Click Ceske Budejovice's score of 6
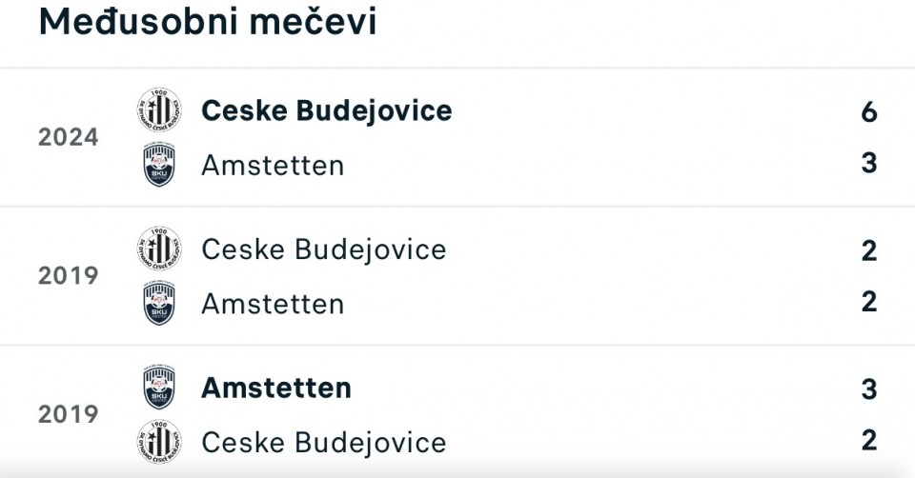915x478 pixels. coord(868,112)
